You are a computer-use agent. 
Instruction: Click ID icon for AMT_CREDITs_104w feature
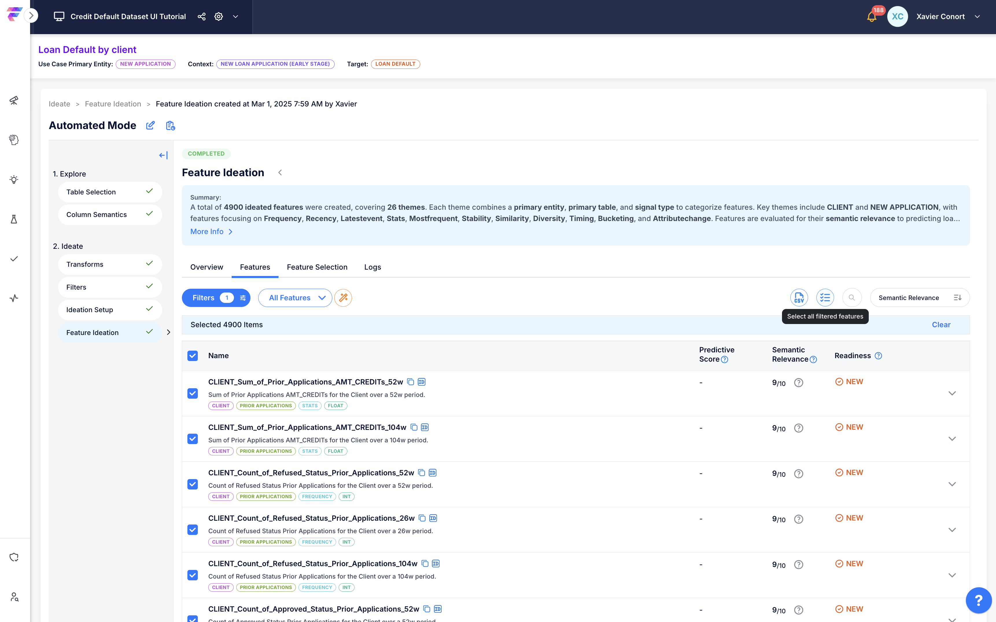(x=425, y=427)
